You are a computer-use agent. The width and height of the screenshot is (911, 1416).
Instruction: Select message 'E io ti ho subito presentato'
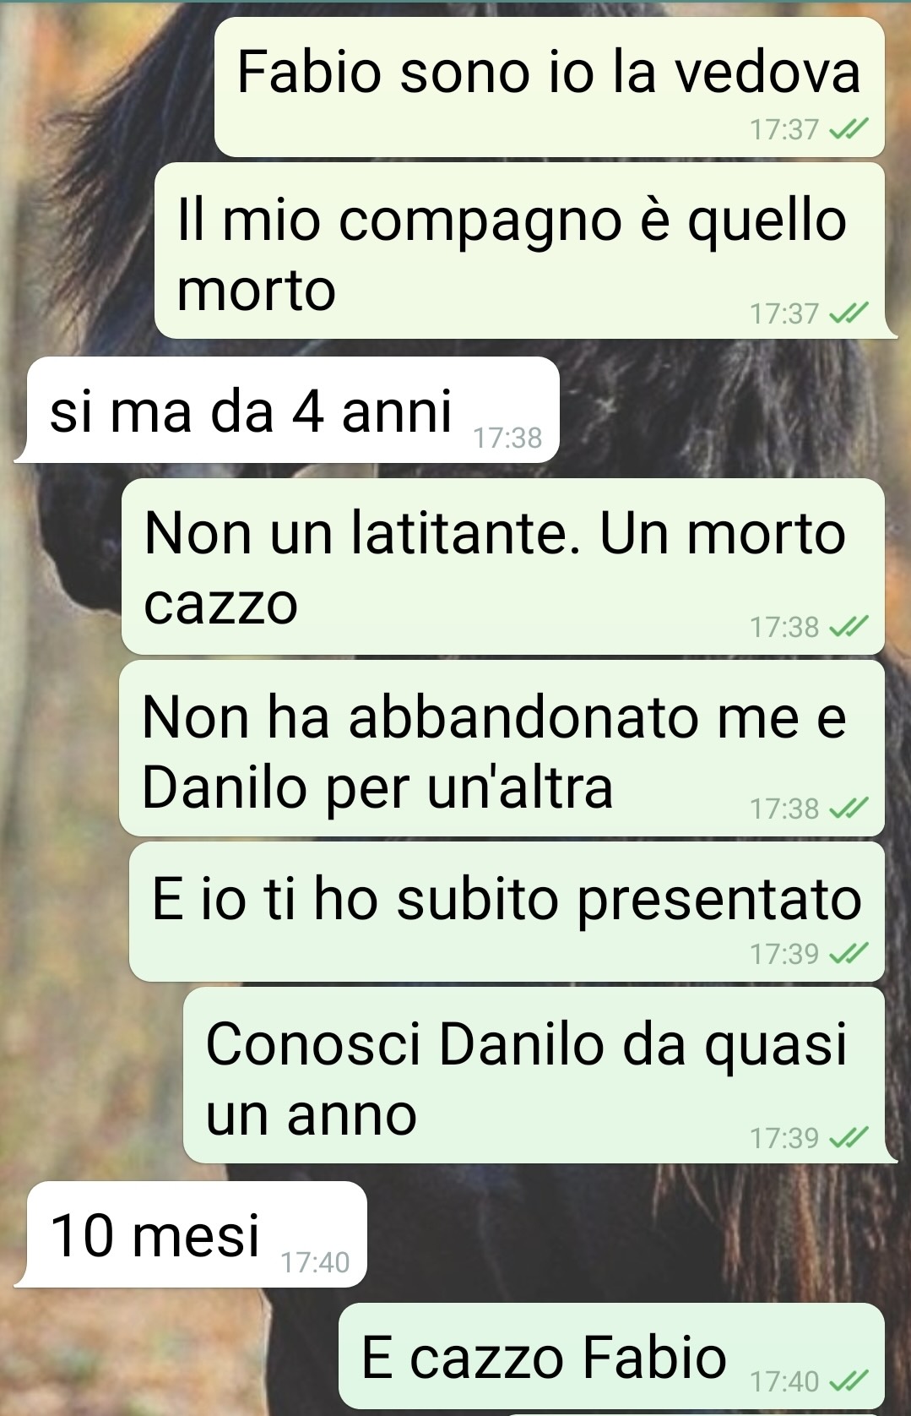[507, 912]
